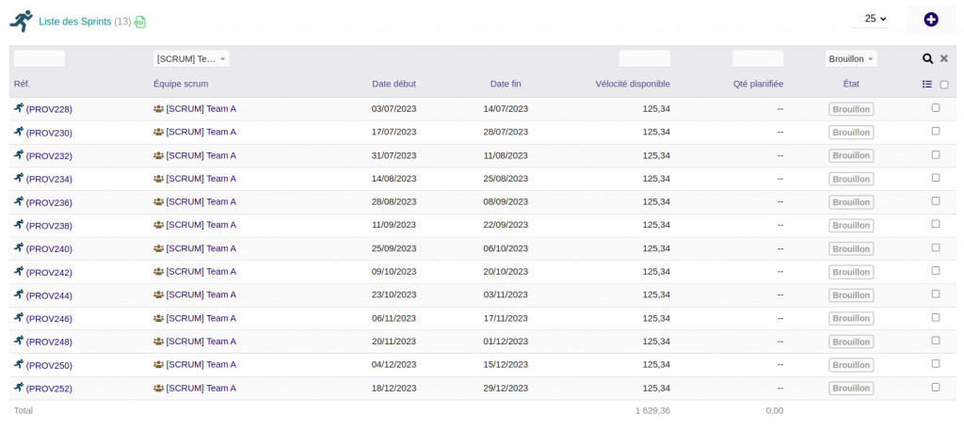Screen dimensions: 964x430
Task: Open [SCRUM] Team A link in PROV252 row
Action: pos(201,388)
